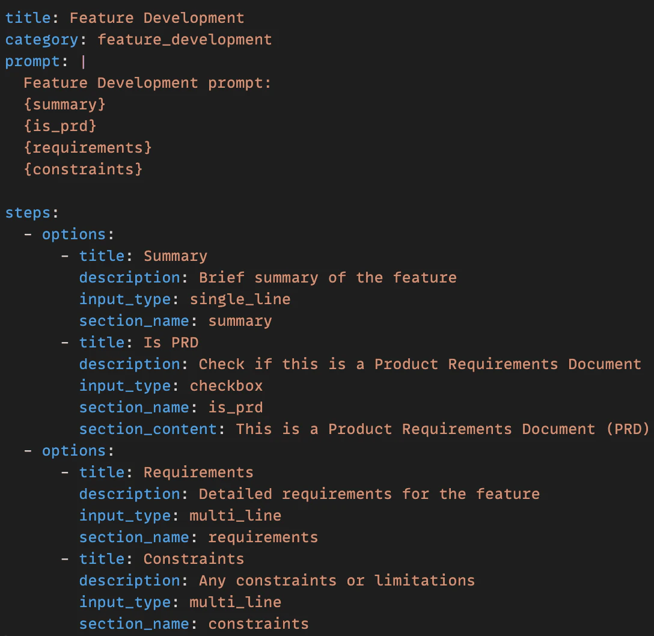Click the Summary step title

pyautogui.click(x=175, y=255)
